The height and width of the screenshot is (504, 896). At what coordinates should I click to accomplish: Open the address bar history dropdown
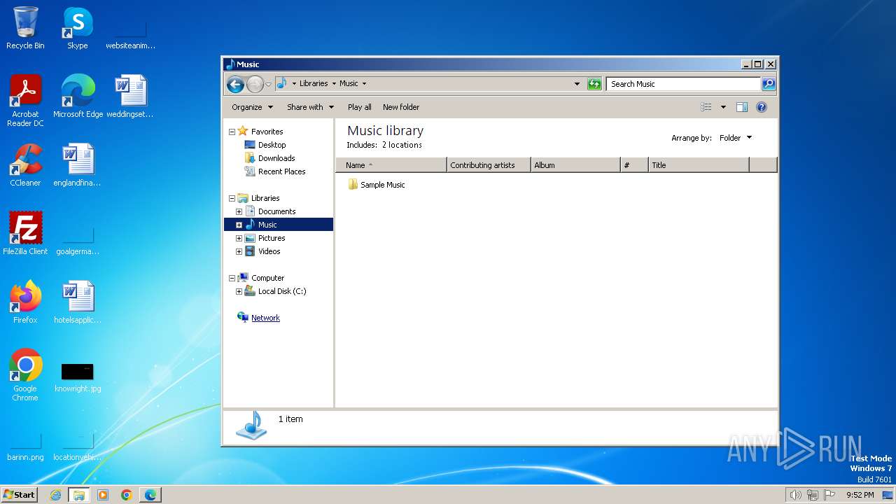(x=577, y=84)
